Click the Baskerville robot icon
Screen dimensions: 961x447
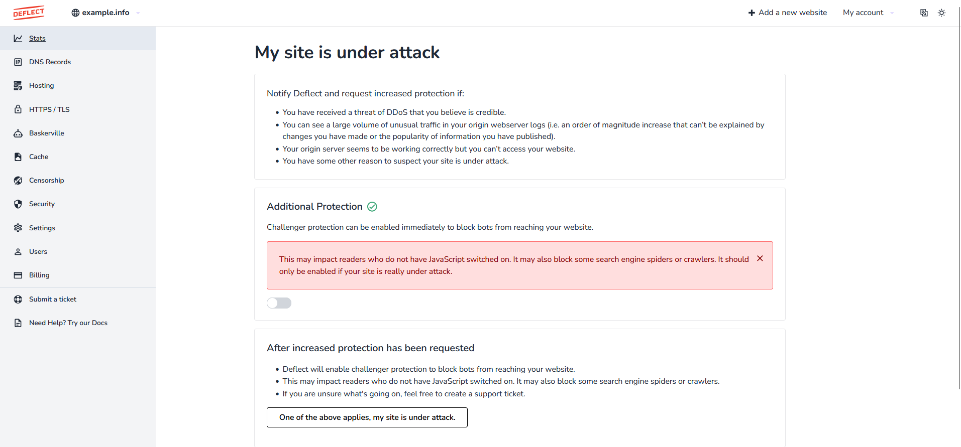pos(18,133)
